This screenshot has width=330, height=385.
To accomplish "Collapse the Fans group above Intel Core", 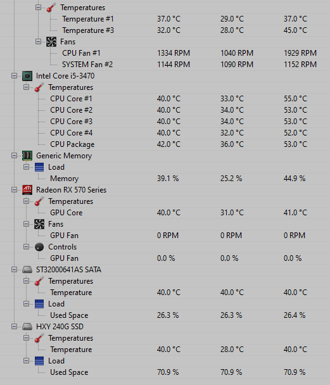I will pyautogui.click(x=38, y=42).
